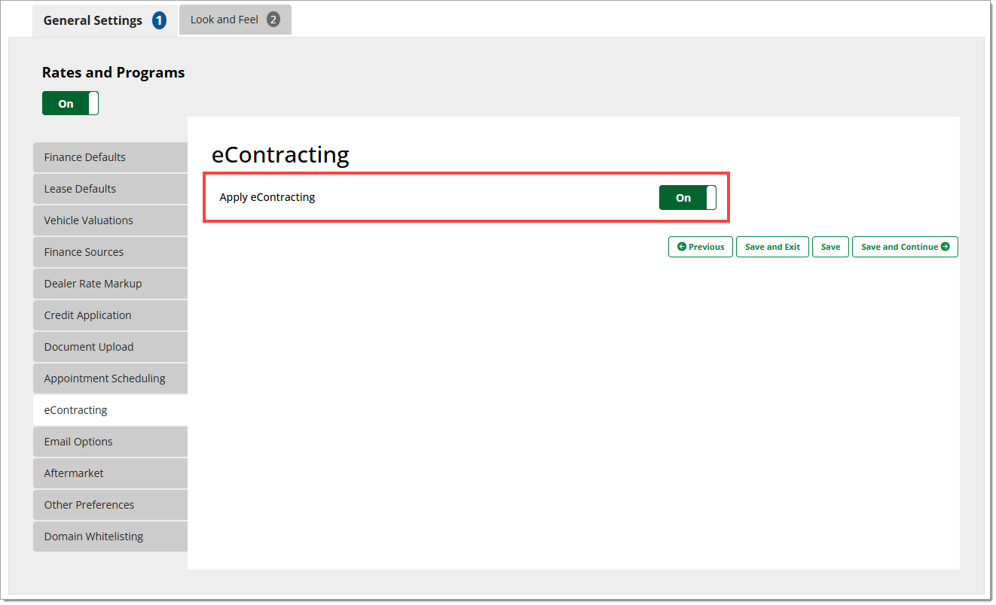Click Save and Exit
Image resolution: width=996 pixels, height=605 pixels.
click(772, 247)
